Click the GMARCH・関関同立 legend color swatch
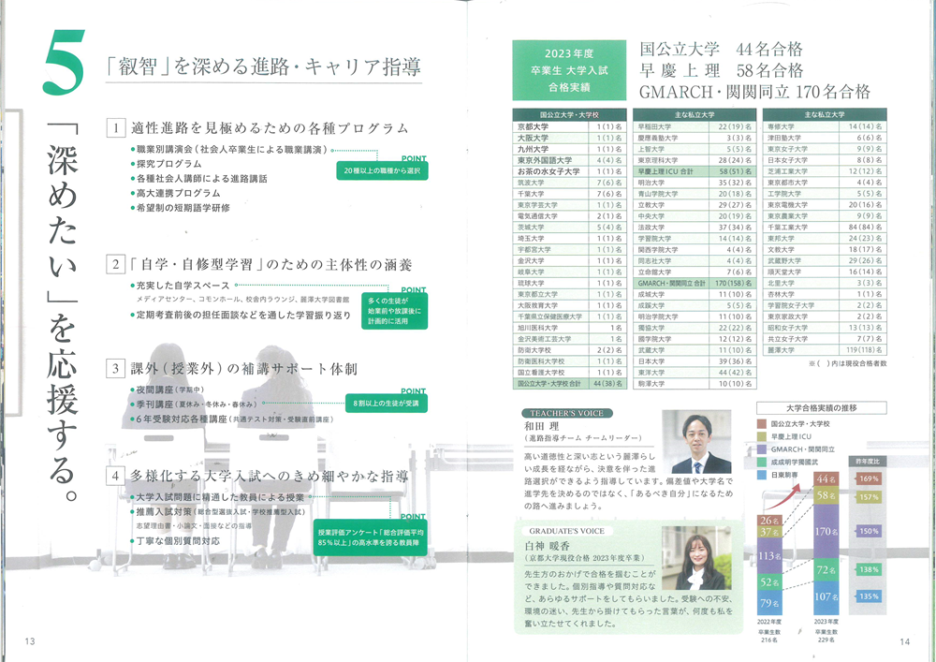The width and height of the screenshot is (936, 662). 761,449
